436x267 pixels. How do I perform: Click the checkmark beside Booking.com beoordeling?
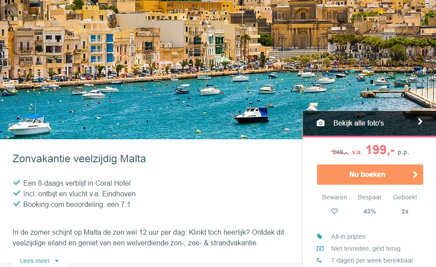click(x=17, y=204)
